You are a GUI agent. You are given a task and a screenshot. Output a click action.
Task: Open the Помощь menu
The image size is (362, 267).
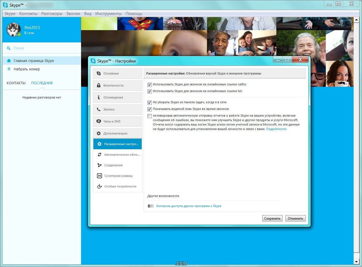134,13
